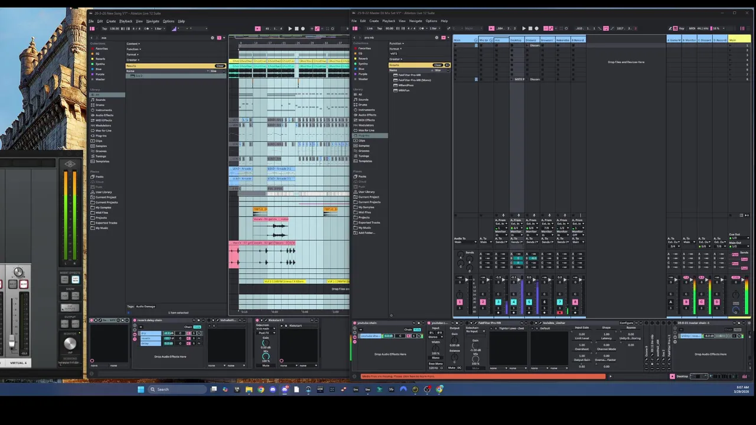Toggle the Key map mode button
The height and width of the screenshot is (425, 756).
pyautogui.click(x=682, y=28)
